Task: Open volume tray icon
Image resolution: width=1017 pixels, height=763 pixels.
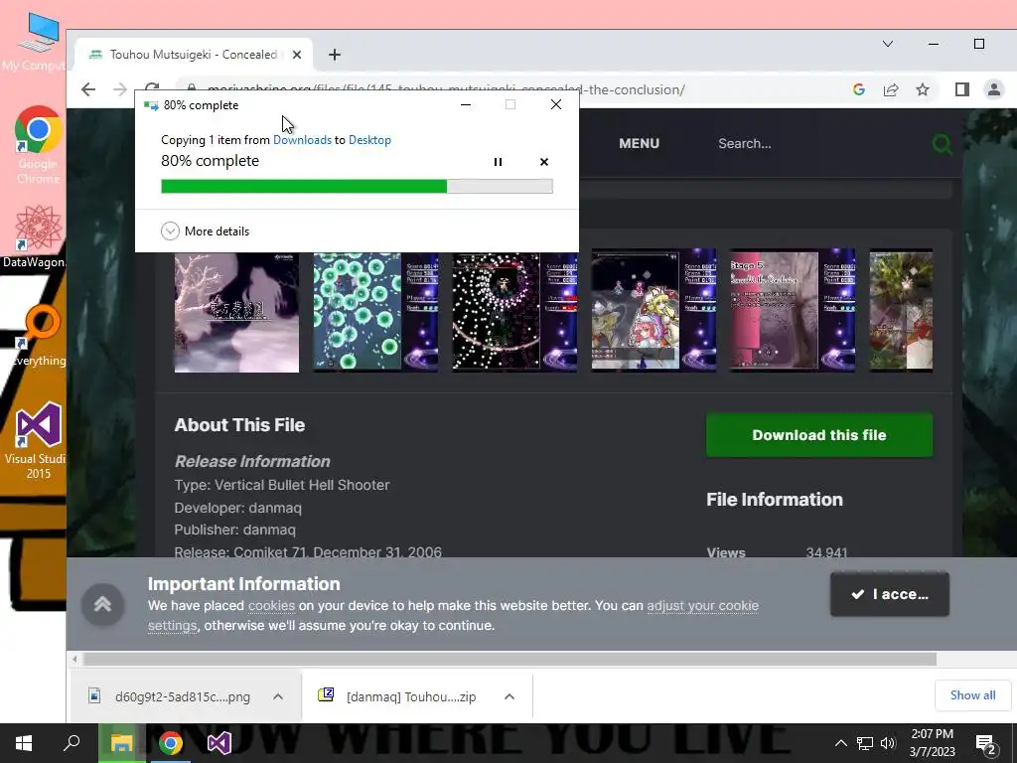Action: (x=888, y=743)
